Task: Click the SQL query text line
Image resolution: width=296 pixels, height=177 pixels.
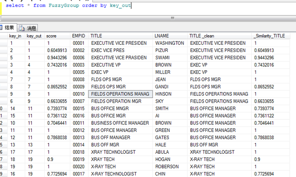Action: pos(68,5)
